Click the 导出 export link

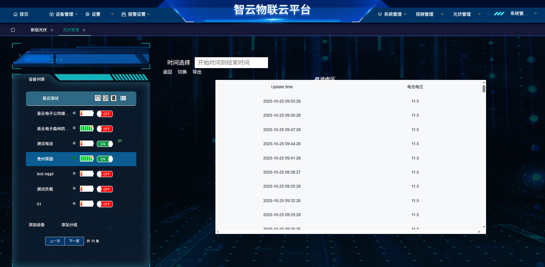[197, 72]
